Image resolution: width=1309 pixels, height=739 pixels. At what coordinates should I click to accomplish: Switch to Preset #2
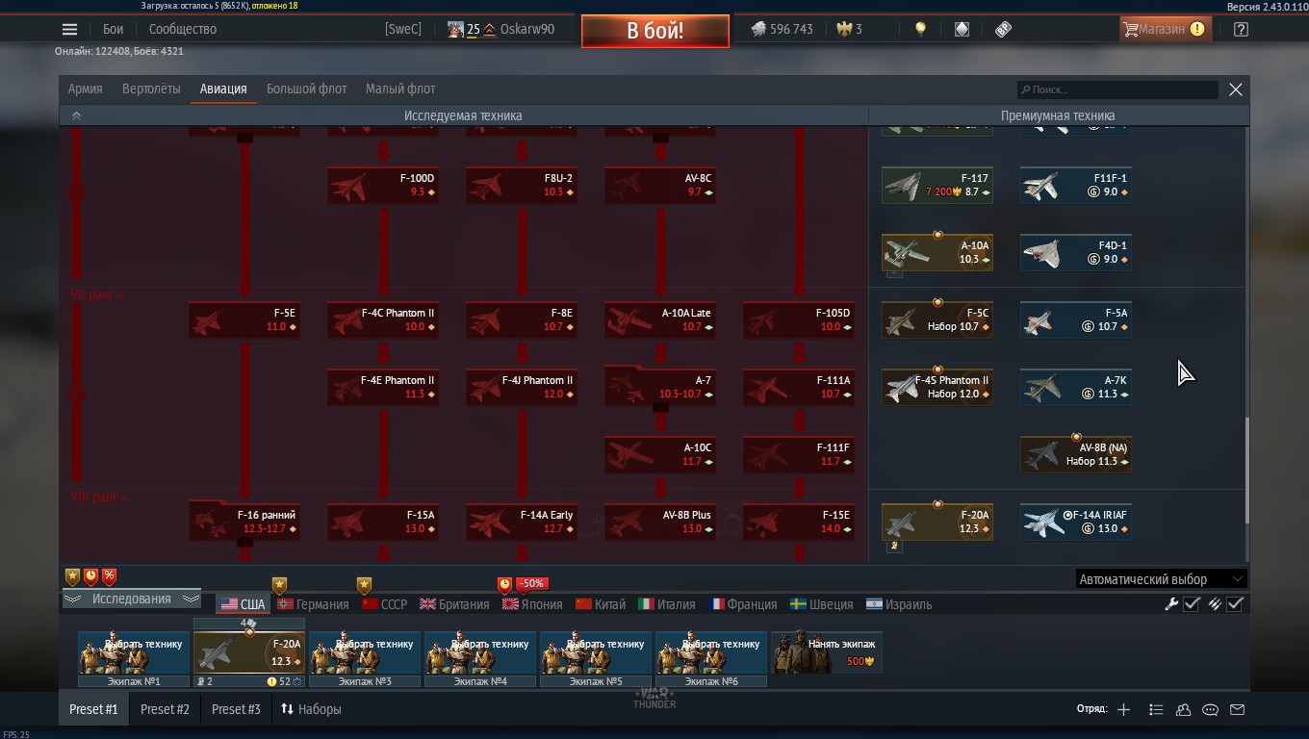pos(165,709)
